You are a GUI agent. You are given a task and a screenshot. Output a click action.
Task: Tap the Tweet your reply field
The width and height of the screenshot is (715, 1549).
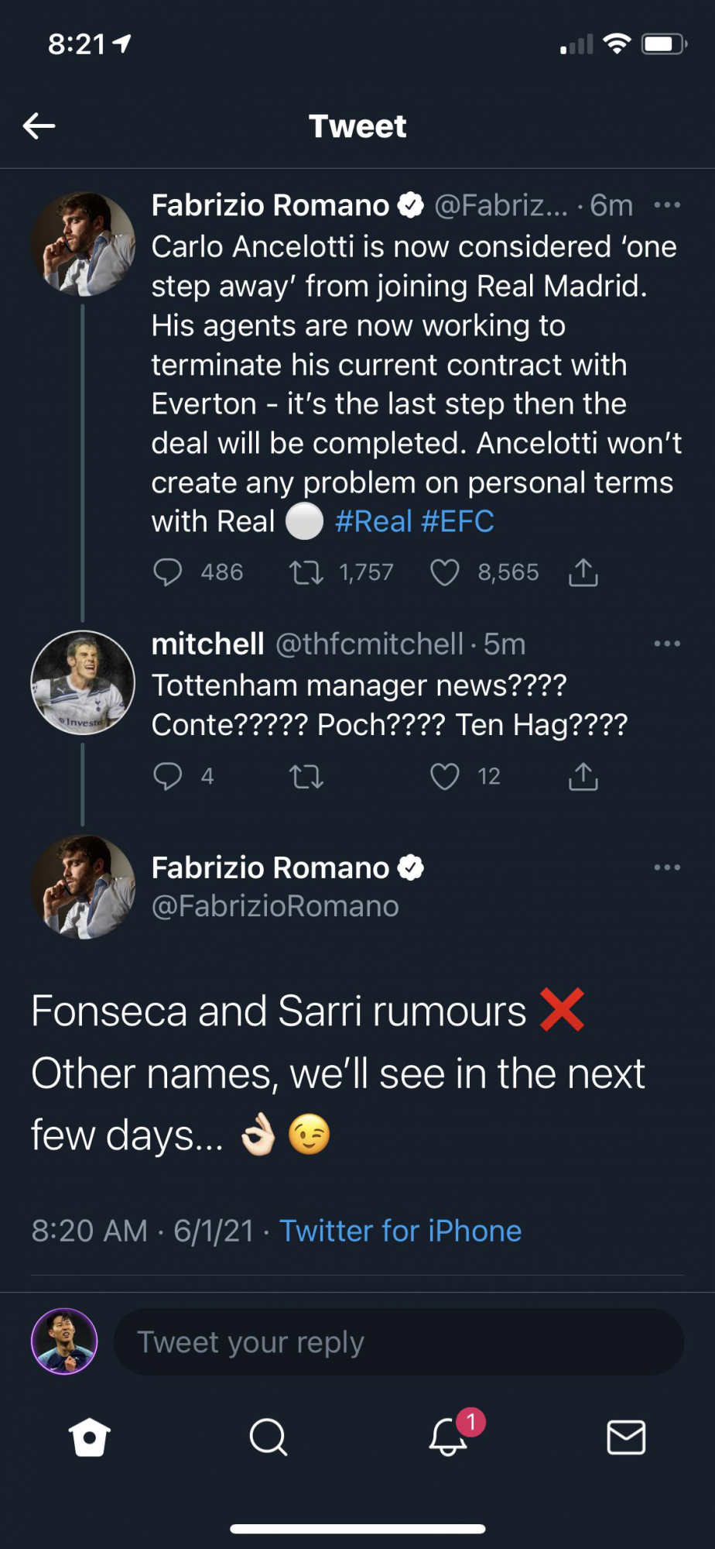click(399, 1341)
